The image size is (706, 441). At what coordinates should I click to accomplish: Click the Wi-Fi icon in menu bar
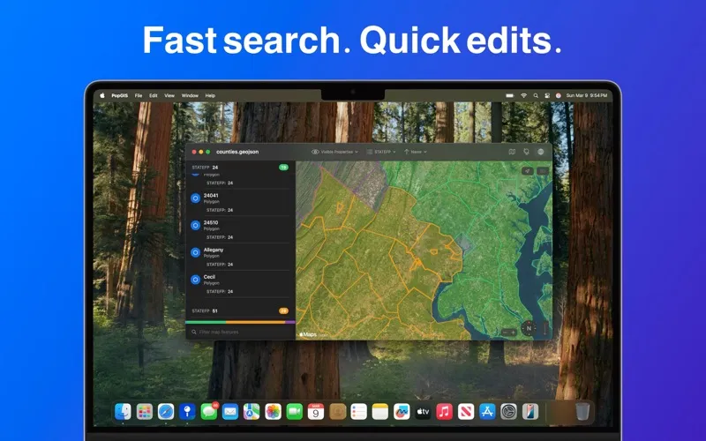tap(523, 95)
